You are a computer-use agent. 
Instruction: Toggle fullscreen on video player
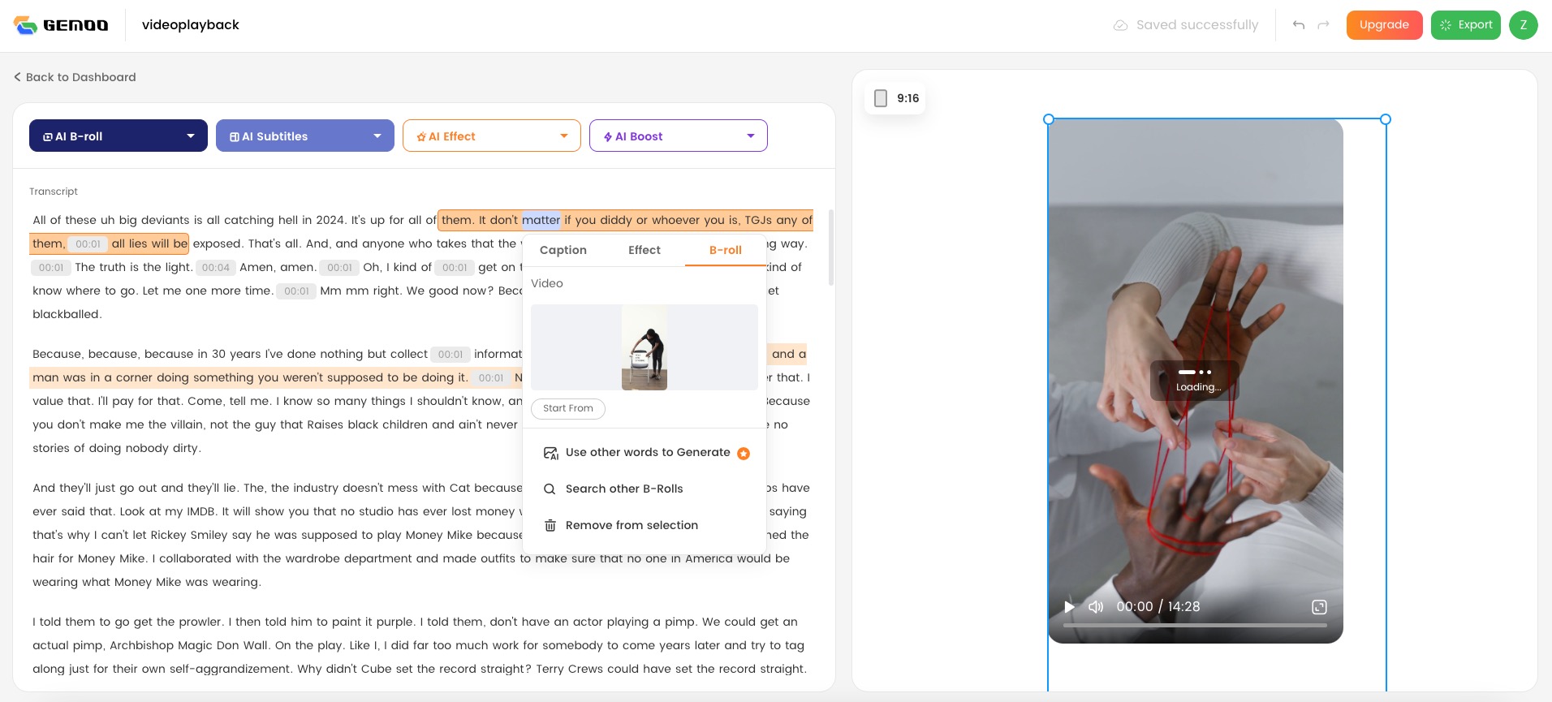(x=1319, y=607)
